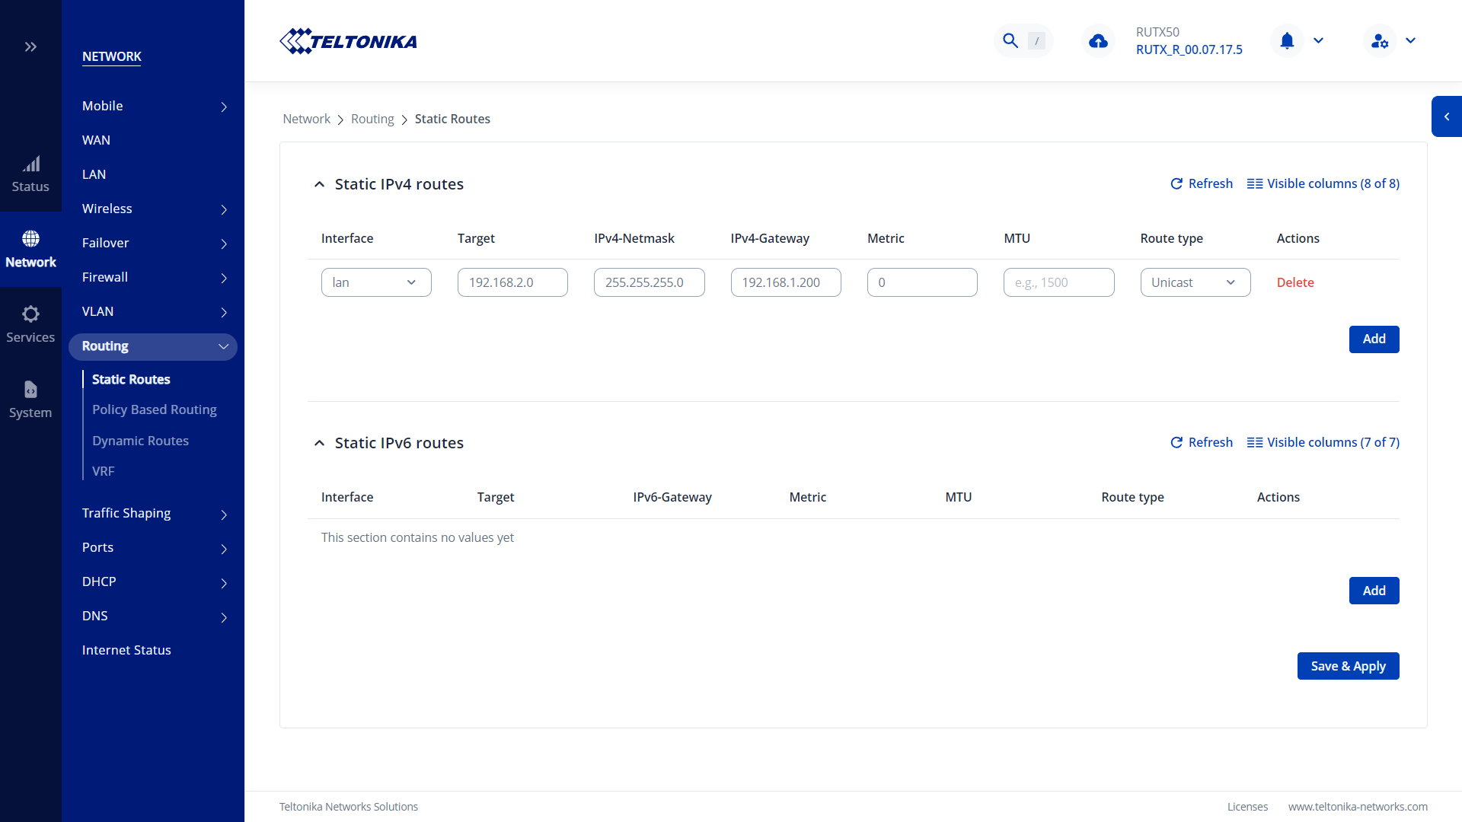Open the notifications bell icon
Image resolution: width=1462 pixels, height=822 pixels.
click(x=1287, y=41)
